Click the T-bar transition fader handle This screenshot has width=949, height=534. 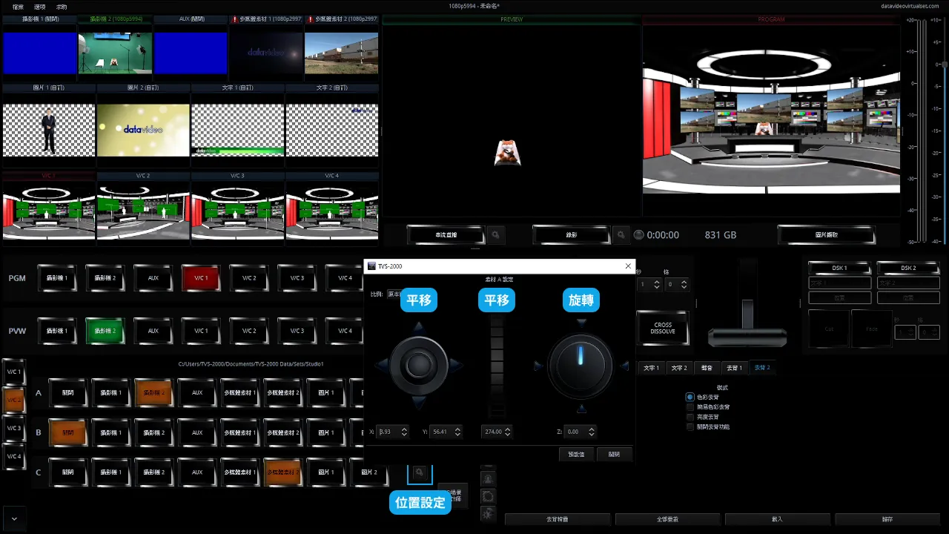(x=747, y=337)
